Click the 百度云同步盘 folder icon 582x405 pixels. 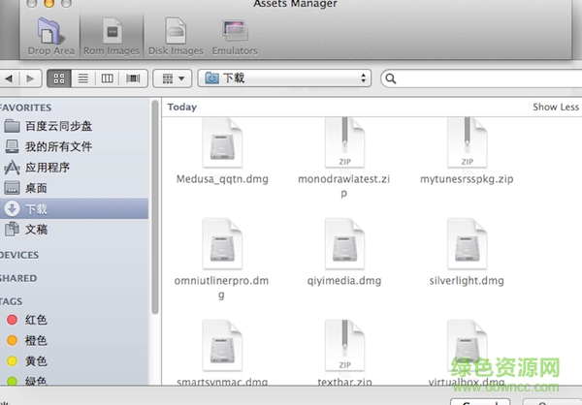(x=12, y=126)
